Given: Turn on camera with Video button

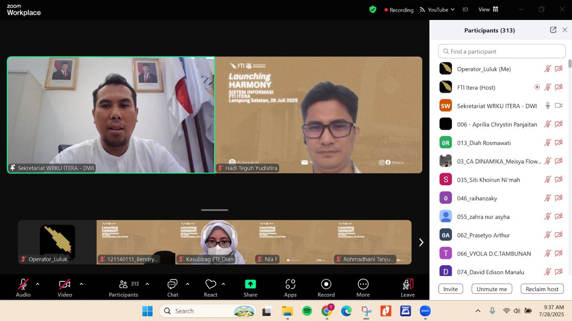Looking at the screenshot, I should pyautogui.click(x=65, y=285).
